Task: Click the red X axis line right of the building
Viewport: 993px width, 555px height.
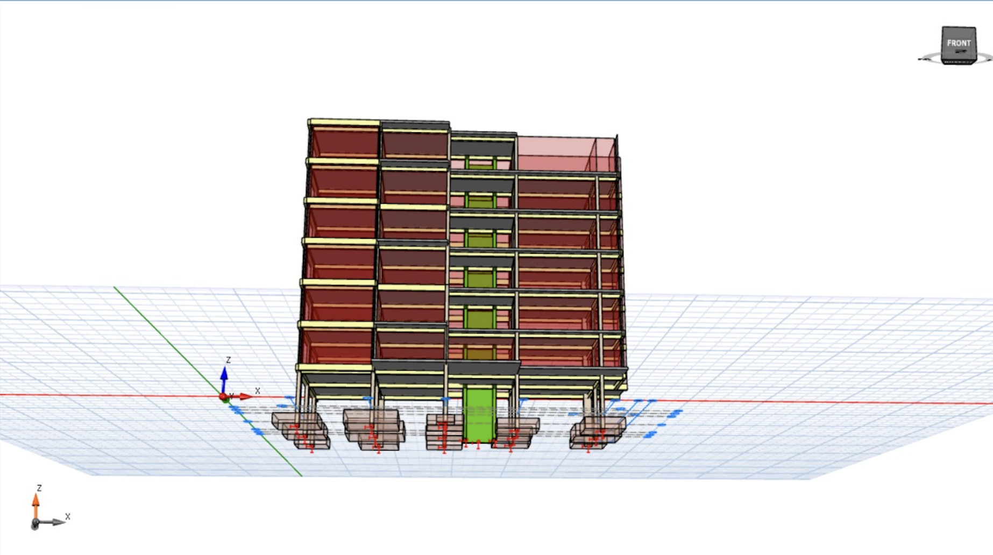Action: point(807,402)
